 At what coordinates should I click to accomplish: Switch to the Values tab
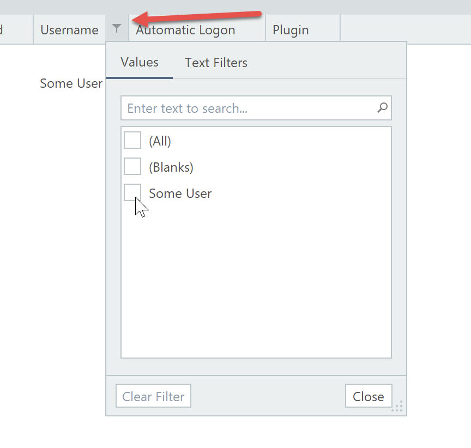point(140,62)
